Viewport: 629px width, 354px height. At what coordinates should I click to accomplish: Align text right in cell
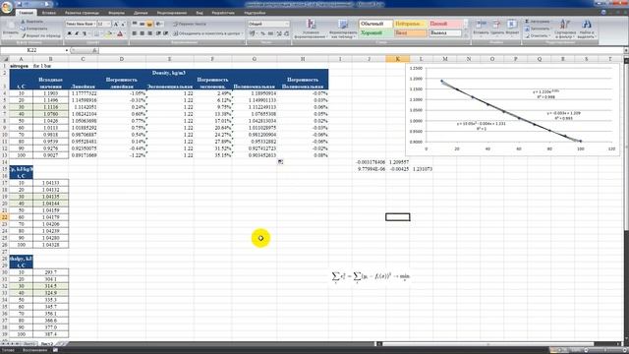pyautogui.click(x=149, y=33)
